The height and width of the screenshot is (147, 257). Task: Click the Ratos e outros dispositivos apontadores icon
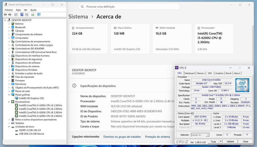tap(13, 120)
